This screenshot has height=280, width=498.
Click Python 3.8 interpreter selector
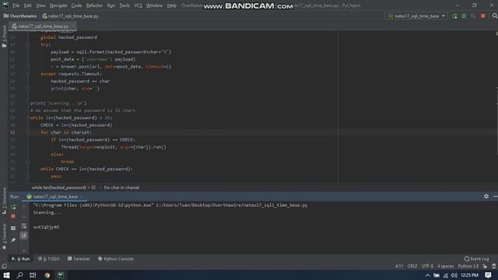point(468,266)
